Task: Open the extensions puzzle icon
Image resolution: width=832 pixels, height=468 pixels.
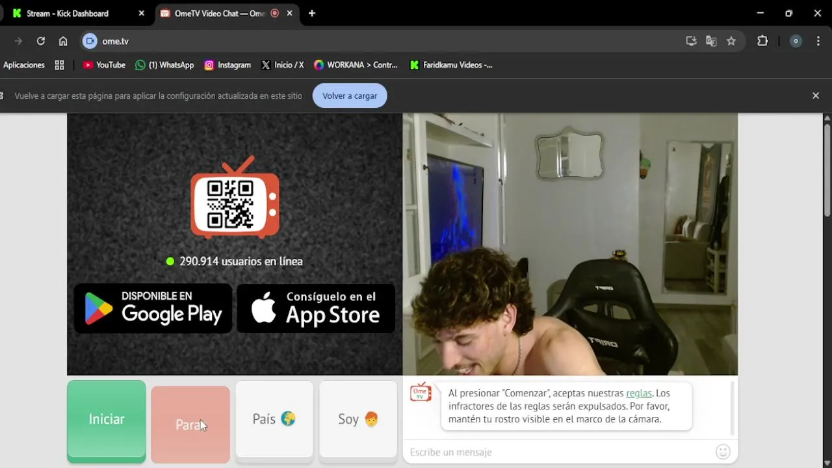Action: [762, 41]
